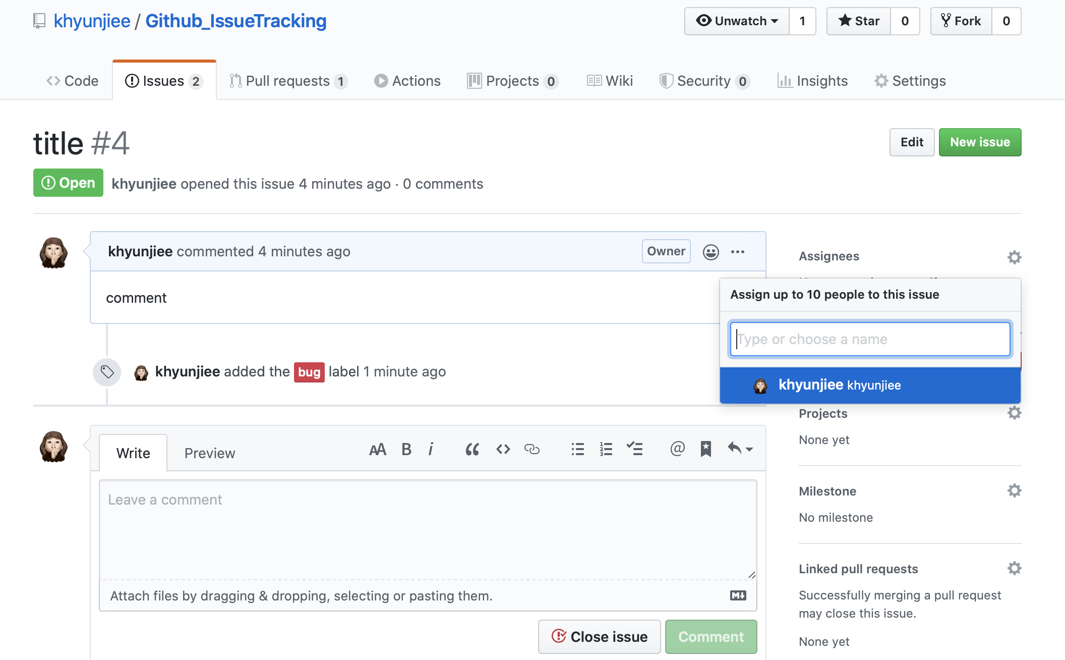Click the insert code icon
The height and width of the screenshot is (660, 1065).
(x=503, y=449)
